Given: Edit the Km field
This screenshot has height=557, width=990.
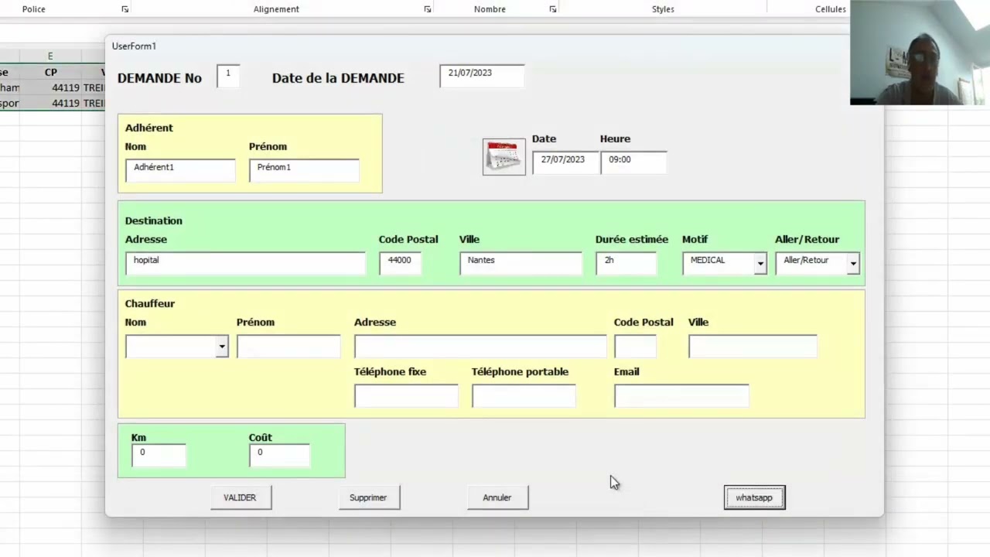Looking at the screenshot, I should 159,456.
